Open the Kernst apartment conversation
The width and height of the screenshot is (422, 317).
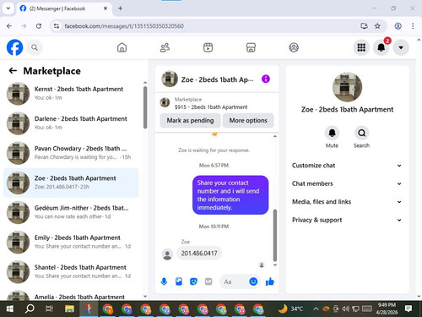pos(71,93)
